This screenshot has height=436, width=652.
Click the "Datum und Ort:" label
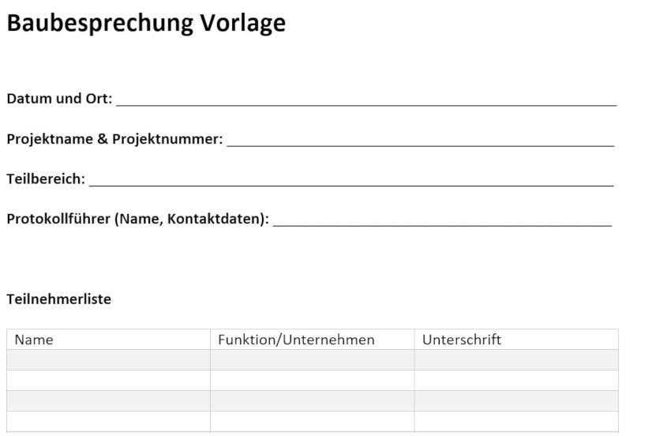(x=59, y=100)
